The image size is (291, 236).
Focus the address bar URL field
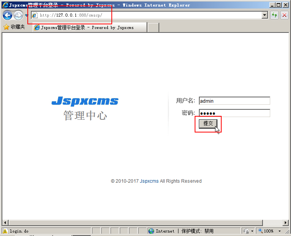click(x=146, y=15)
